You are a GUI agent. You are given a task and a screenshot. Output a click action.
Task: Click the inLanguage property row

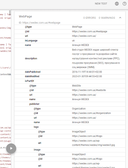click(70, 41)
